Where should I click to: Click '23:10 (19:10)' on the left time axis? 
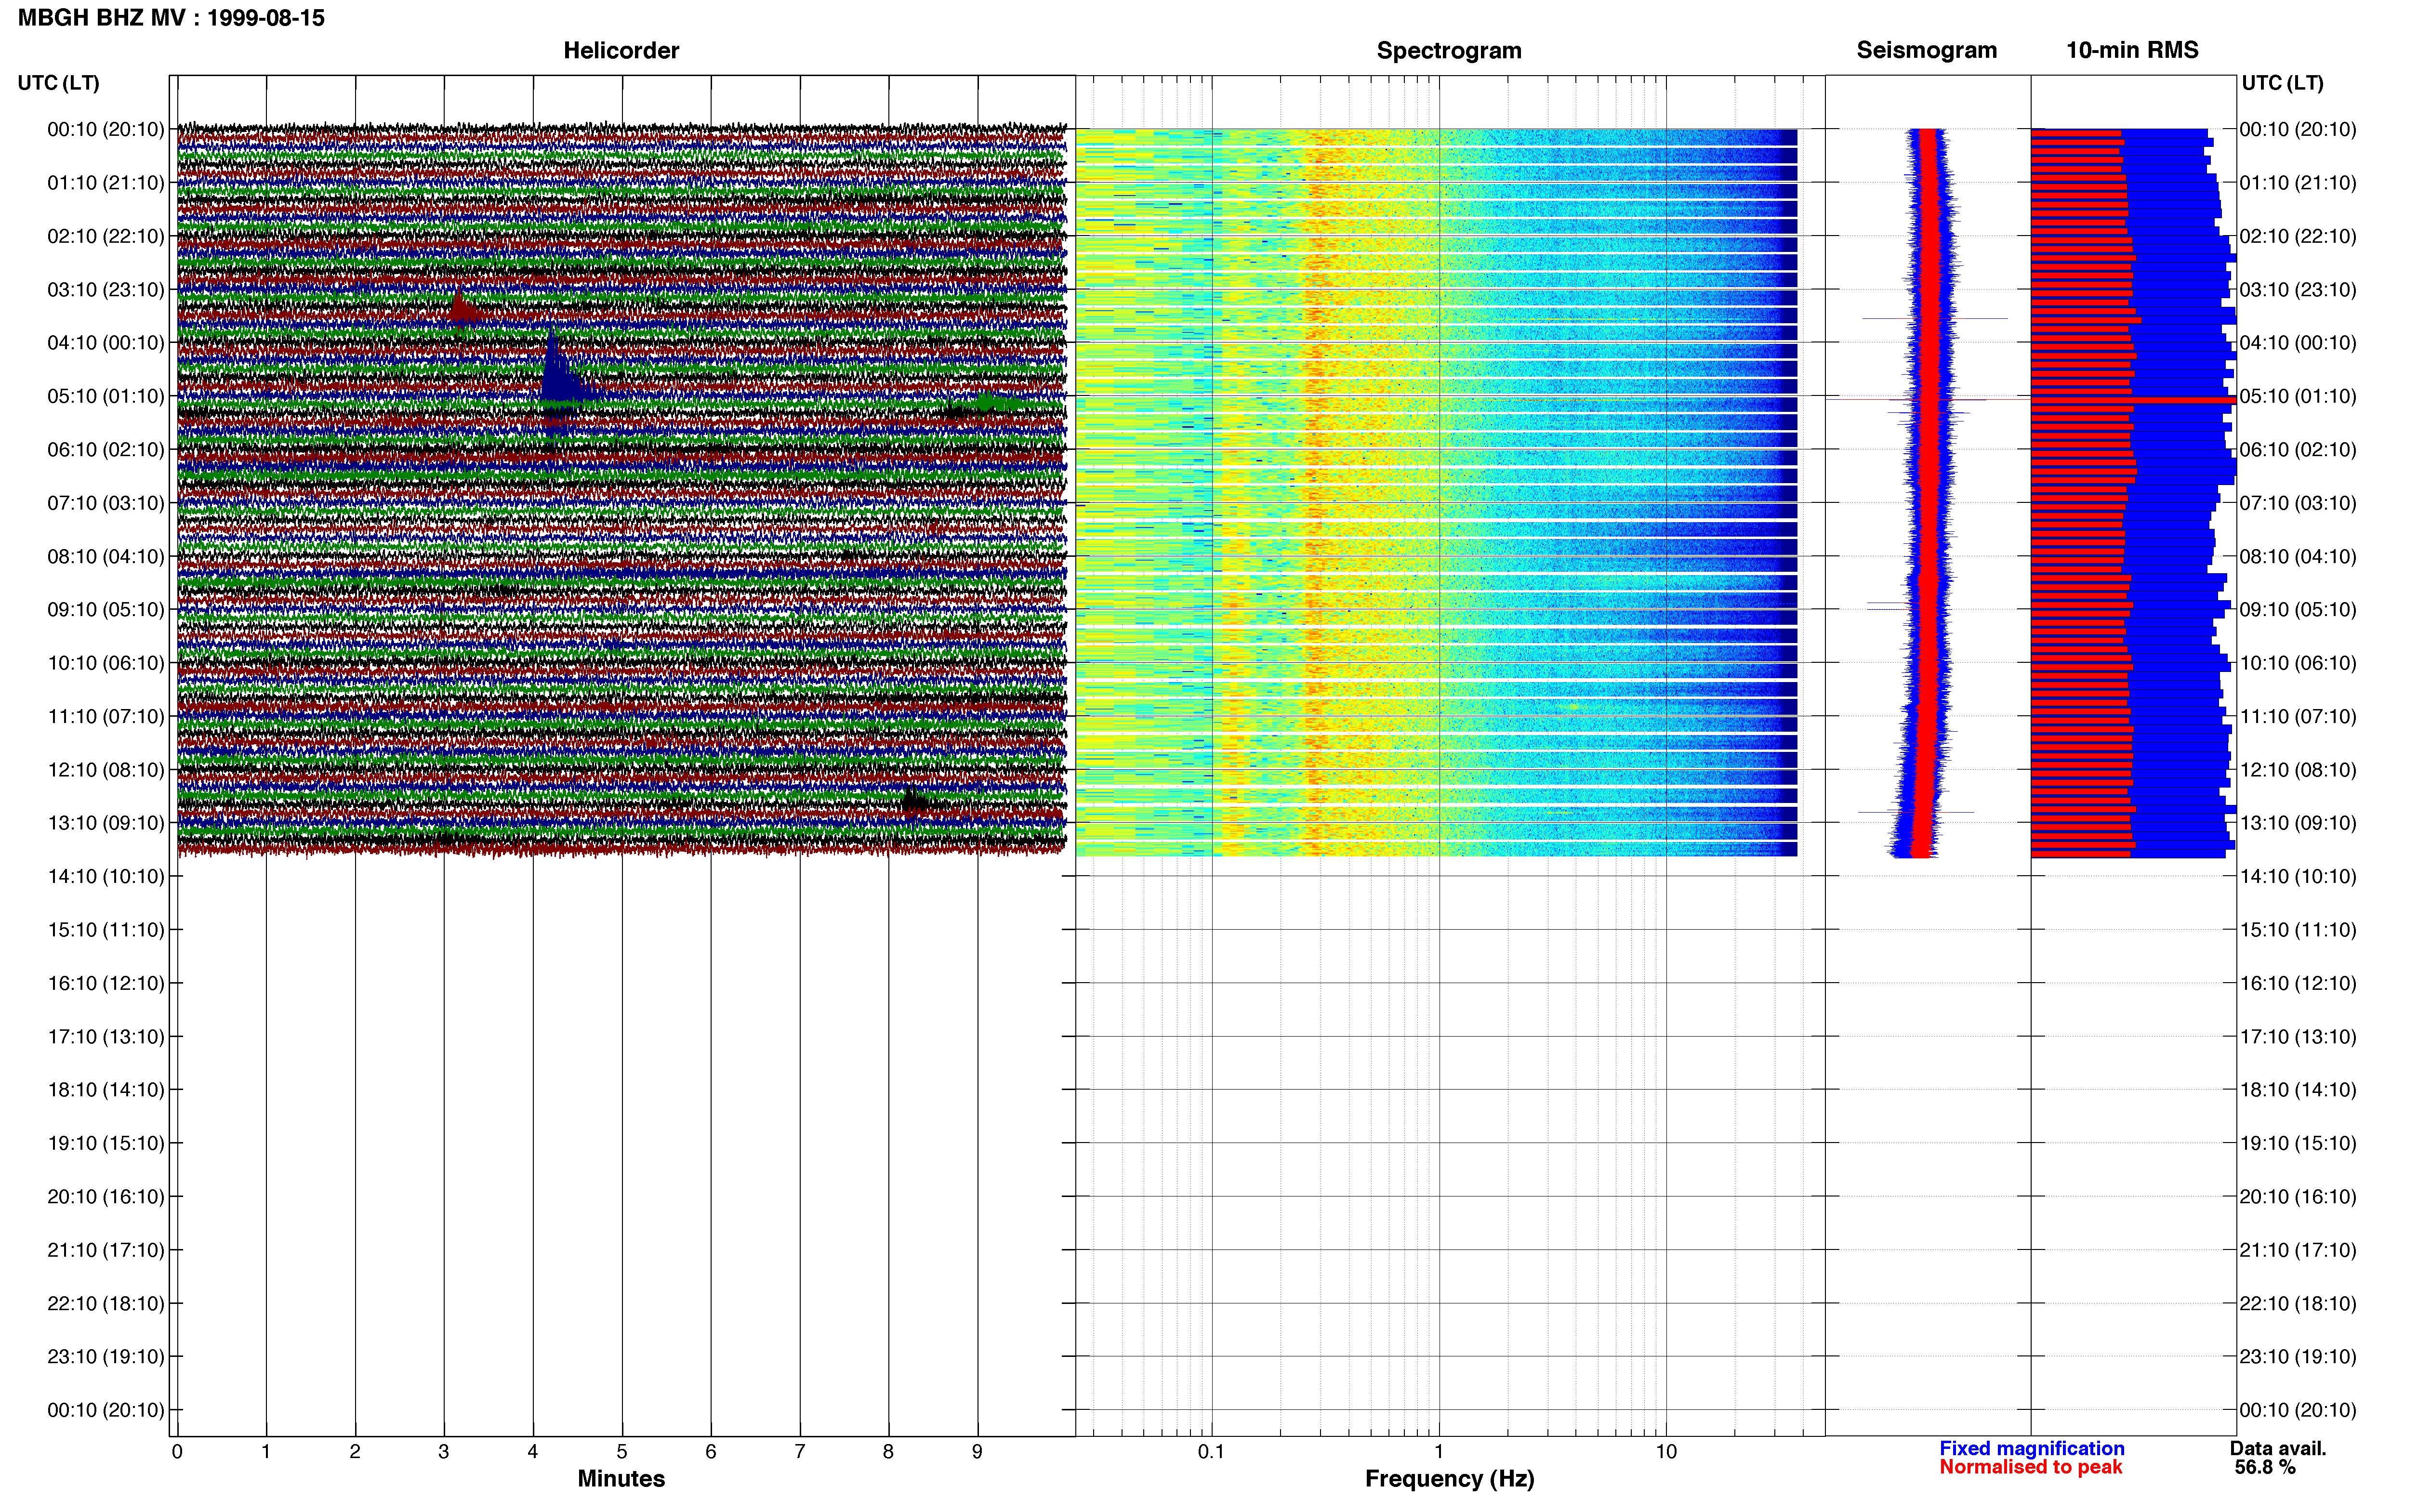[106, 1357]
